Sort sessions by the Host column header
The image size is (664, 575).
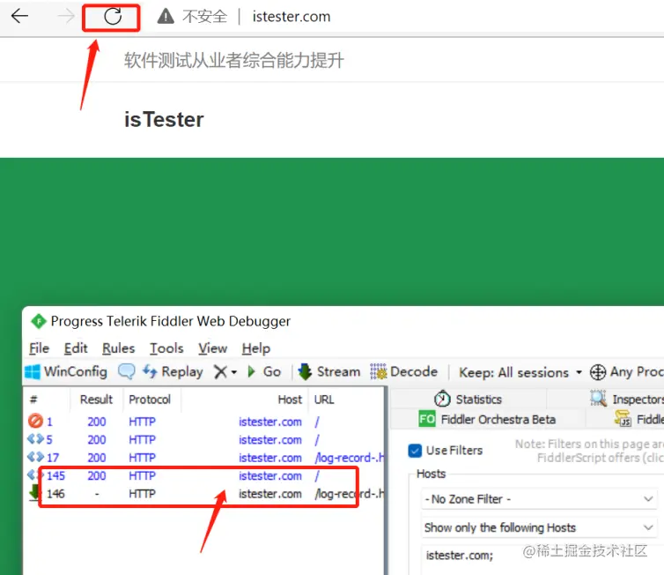290,400
